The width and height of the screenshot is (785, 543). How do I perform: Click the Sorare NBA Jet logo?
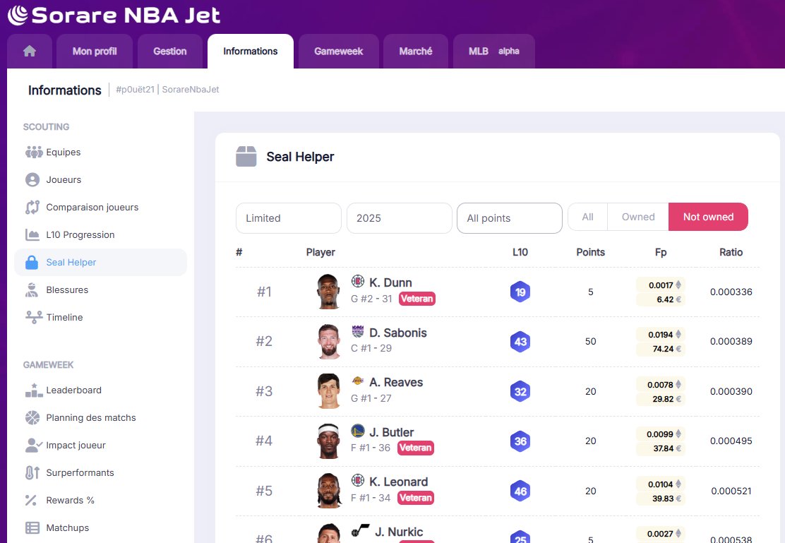click(114, 15)
